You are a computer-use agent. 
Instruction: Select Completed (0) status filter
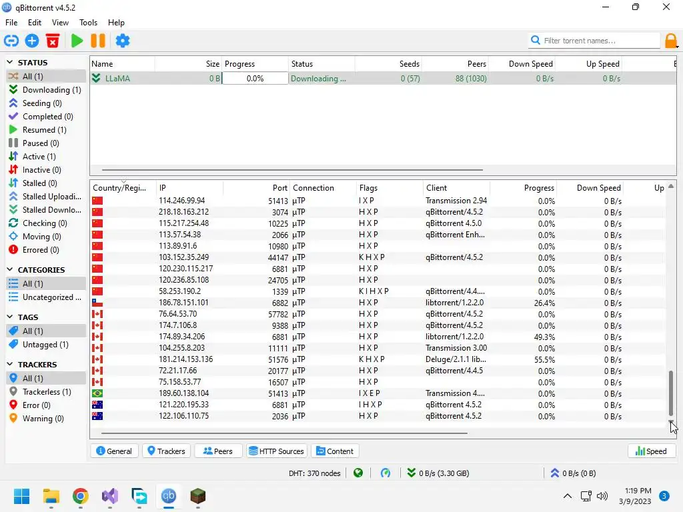point(46,116)
